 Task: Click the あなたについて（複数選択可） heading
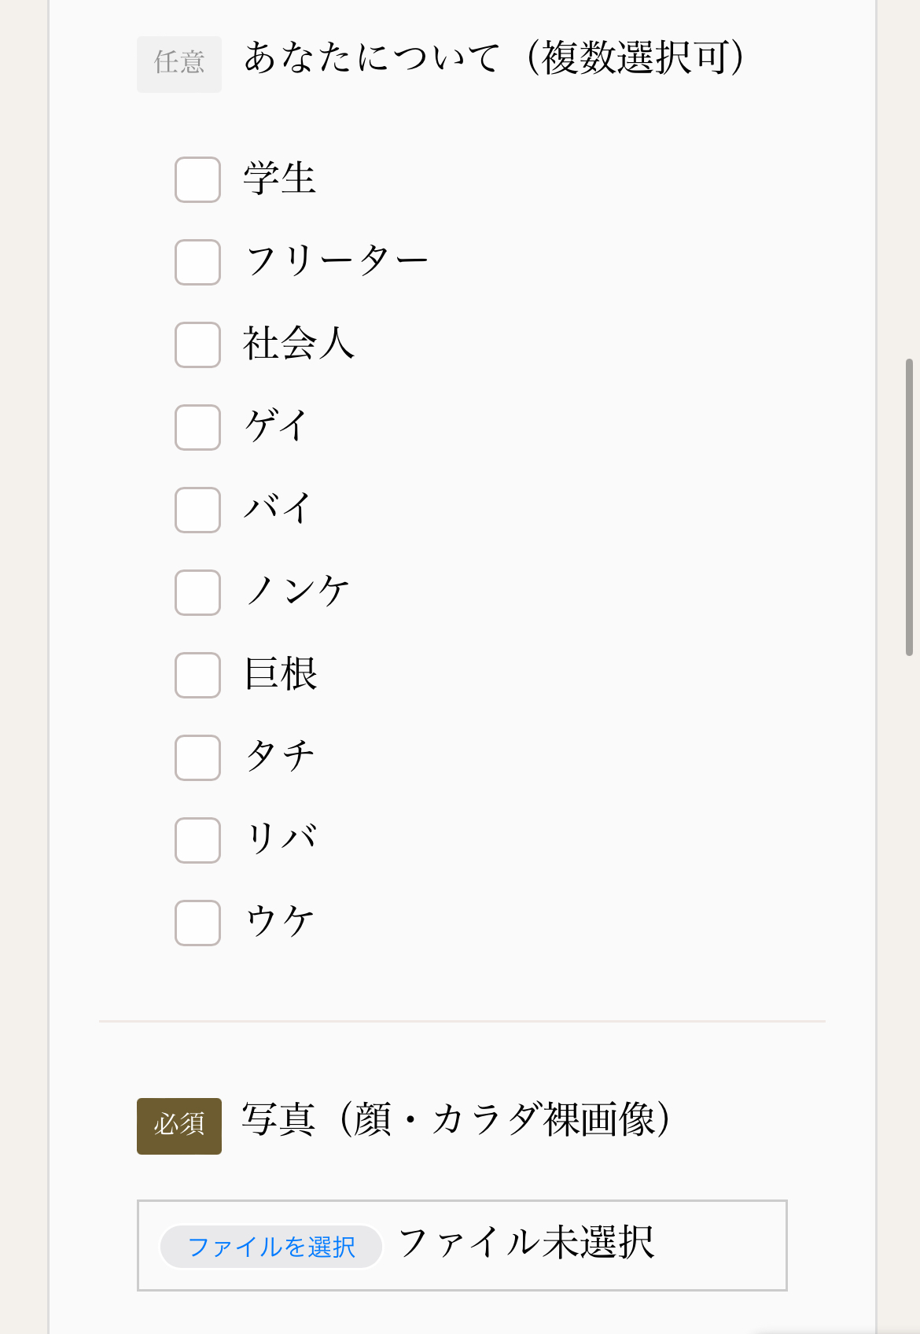[494, 58]
